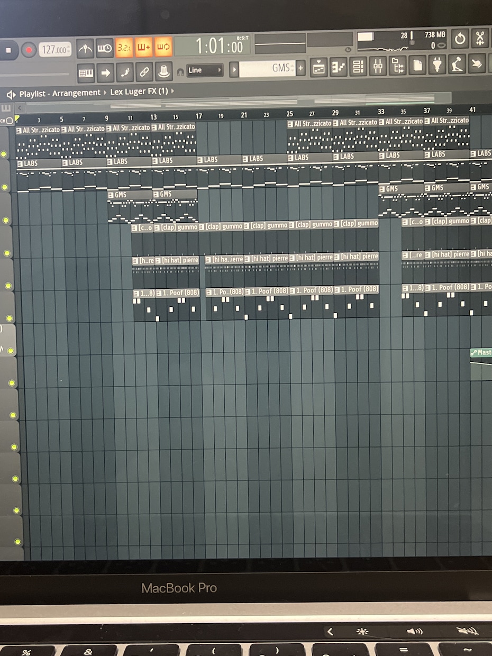
Task: Click the plug-shaped icon in the toolbar
Action: (x=437, y=65)
